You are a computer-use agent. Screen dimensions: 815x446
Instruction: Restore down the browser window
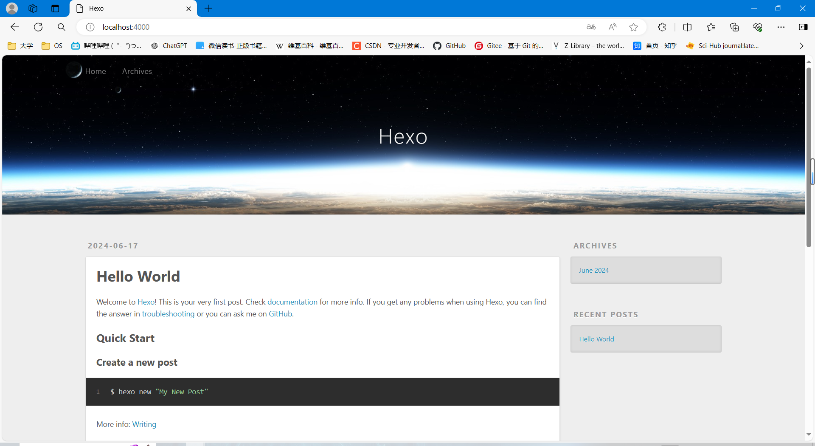778,8
